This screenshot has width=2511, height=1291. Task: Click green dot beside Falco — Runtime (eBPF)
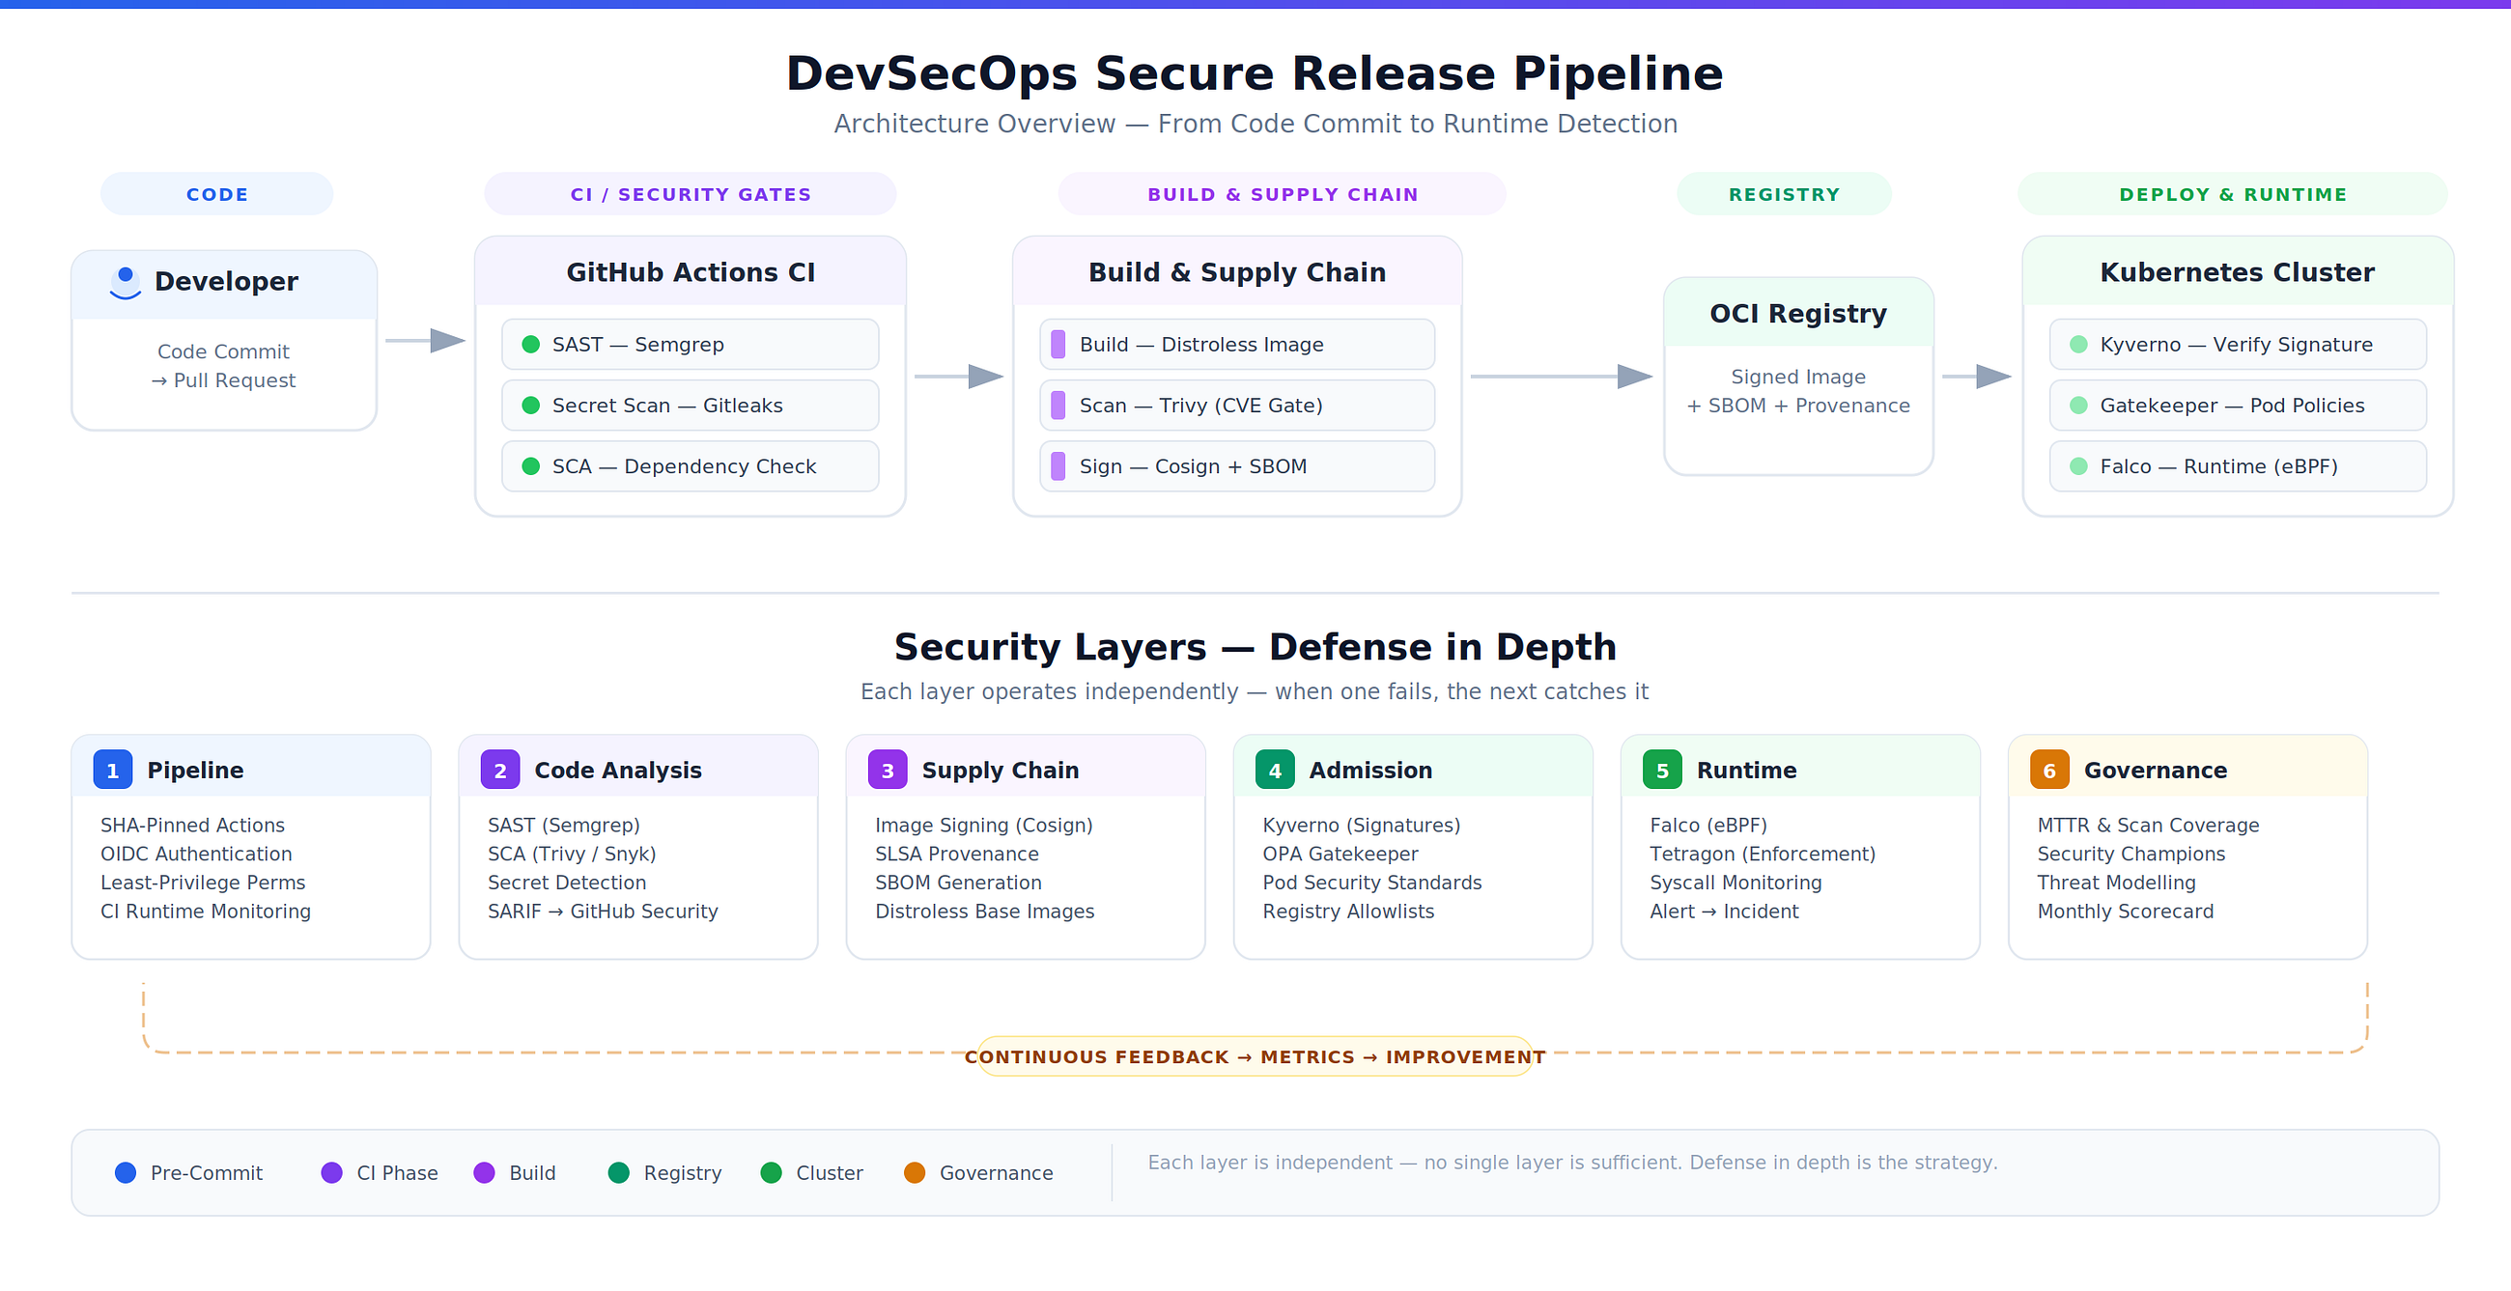2078,466
